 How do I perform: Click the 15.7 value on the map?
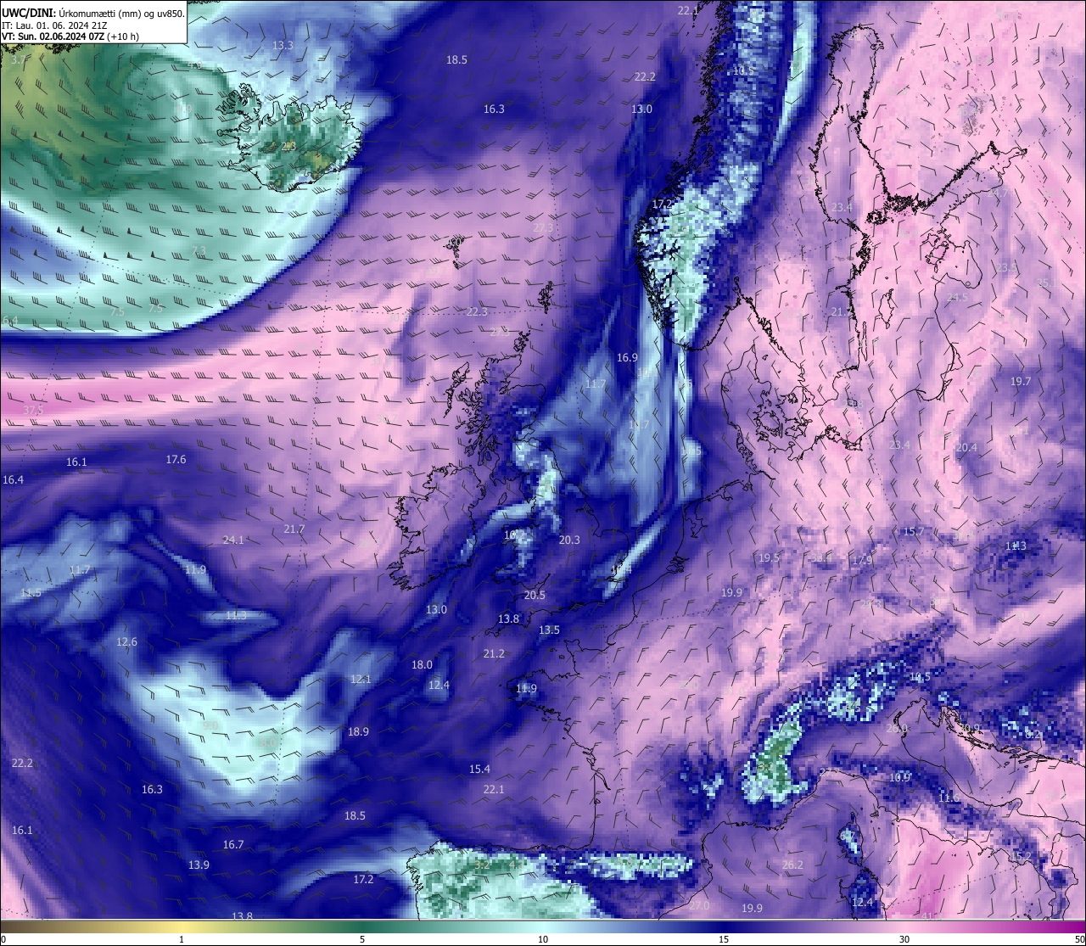[x=913, y=531]
